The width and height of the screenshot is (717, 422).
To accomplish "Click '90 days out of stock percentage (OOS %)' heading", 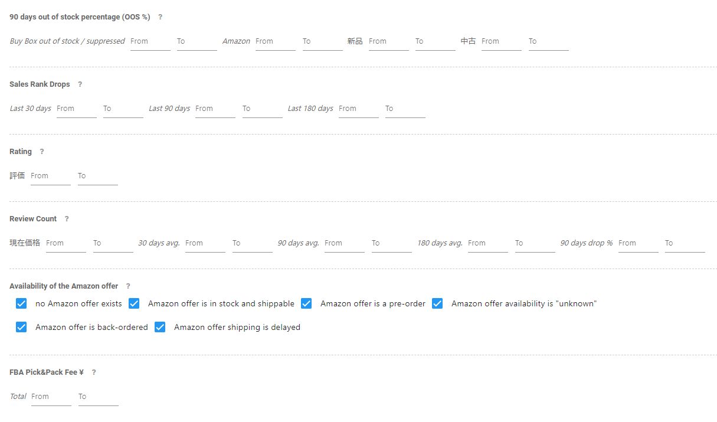I will click(x=80, y=17).
